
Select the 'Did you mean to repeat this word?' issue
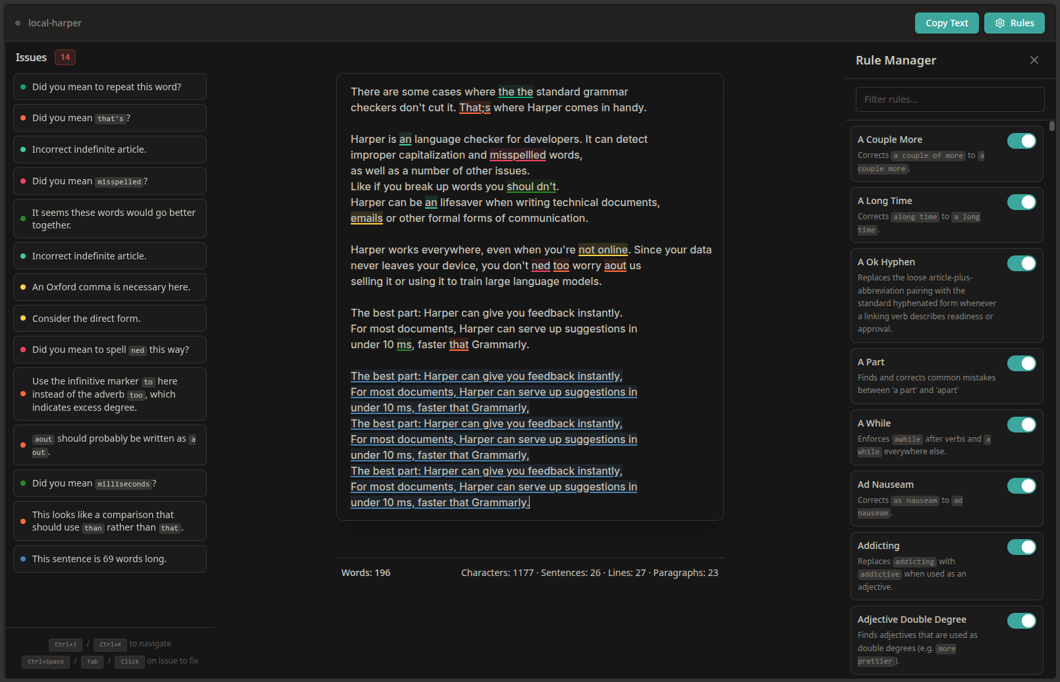(110, 87)
